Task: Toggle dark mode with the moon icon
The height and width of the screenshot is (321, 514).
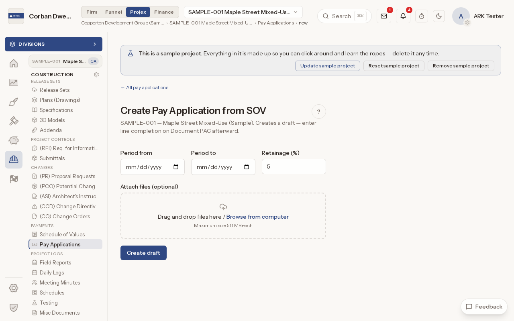Action: pos(439,16)
